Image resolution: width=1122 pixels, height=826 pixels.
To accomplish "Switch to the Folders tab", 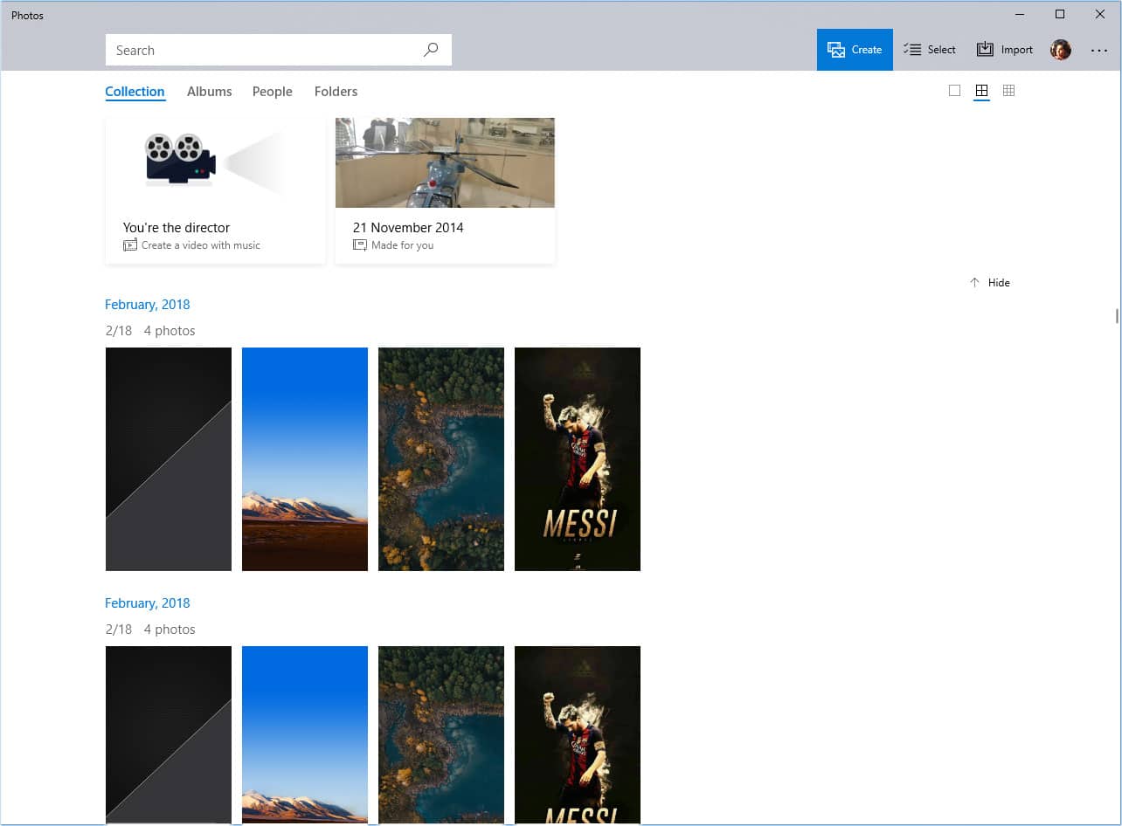I will pyautogui.click(x=336, y=92).
